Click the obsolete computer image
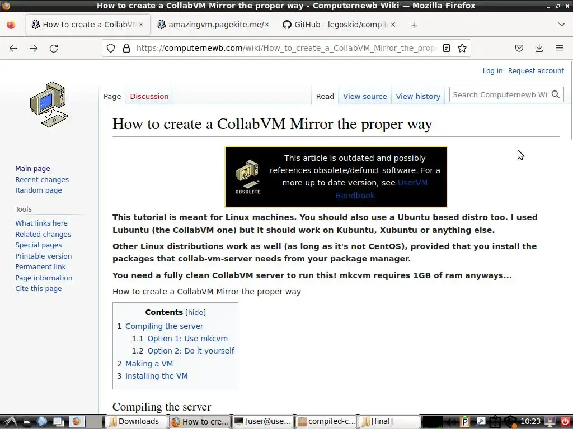The width and height of the screenshot is (573, 429). [248, 177]
